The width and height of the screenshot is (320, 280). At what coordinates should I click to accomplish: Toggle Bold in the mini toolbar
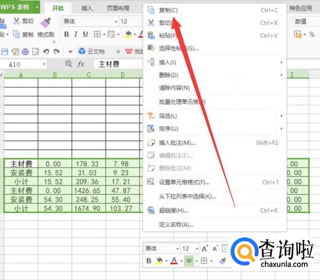coord(149,260)
